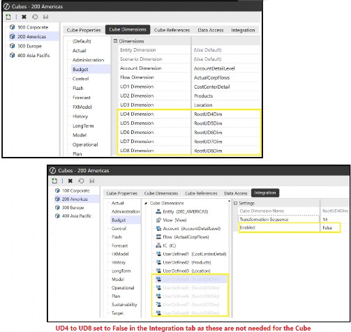351x332 pixels.
Task: Open the Cube References tab in upper window
Action: coord(172,30)
